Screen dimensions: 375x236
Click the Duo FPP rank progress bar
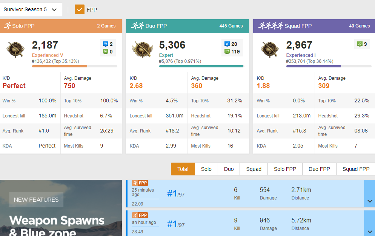pos(201,66)
